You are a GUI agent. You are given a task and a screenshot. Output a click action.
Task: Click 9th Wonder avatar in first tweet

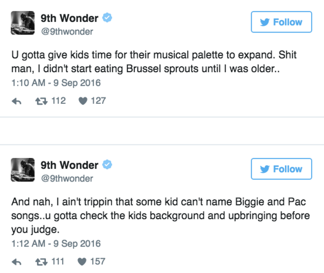click(x=23, y=24)
